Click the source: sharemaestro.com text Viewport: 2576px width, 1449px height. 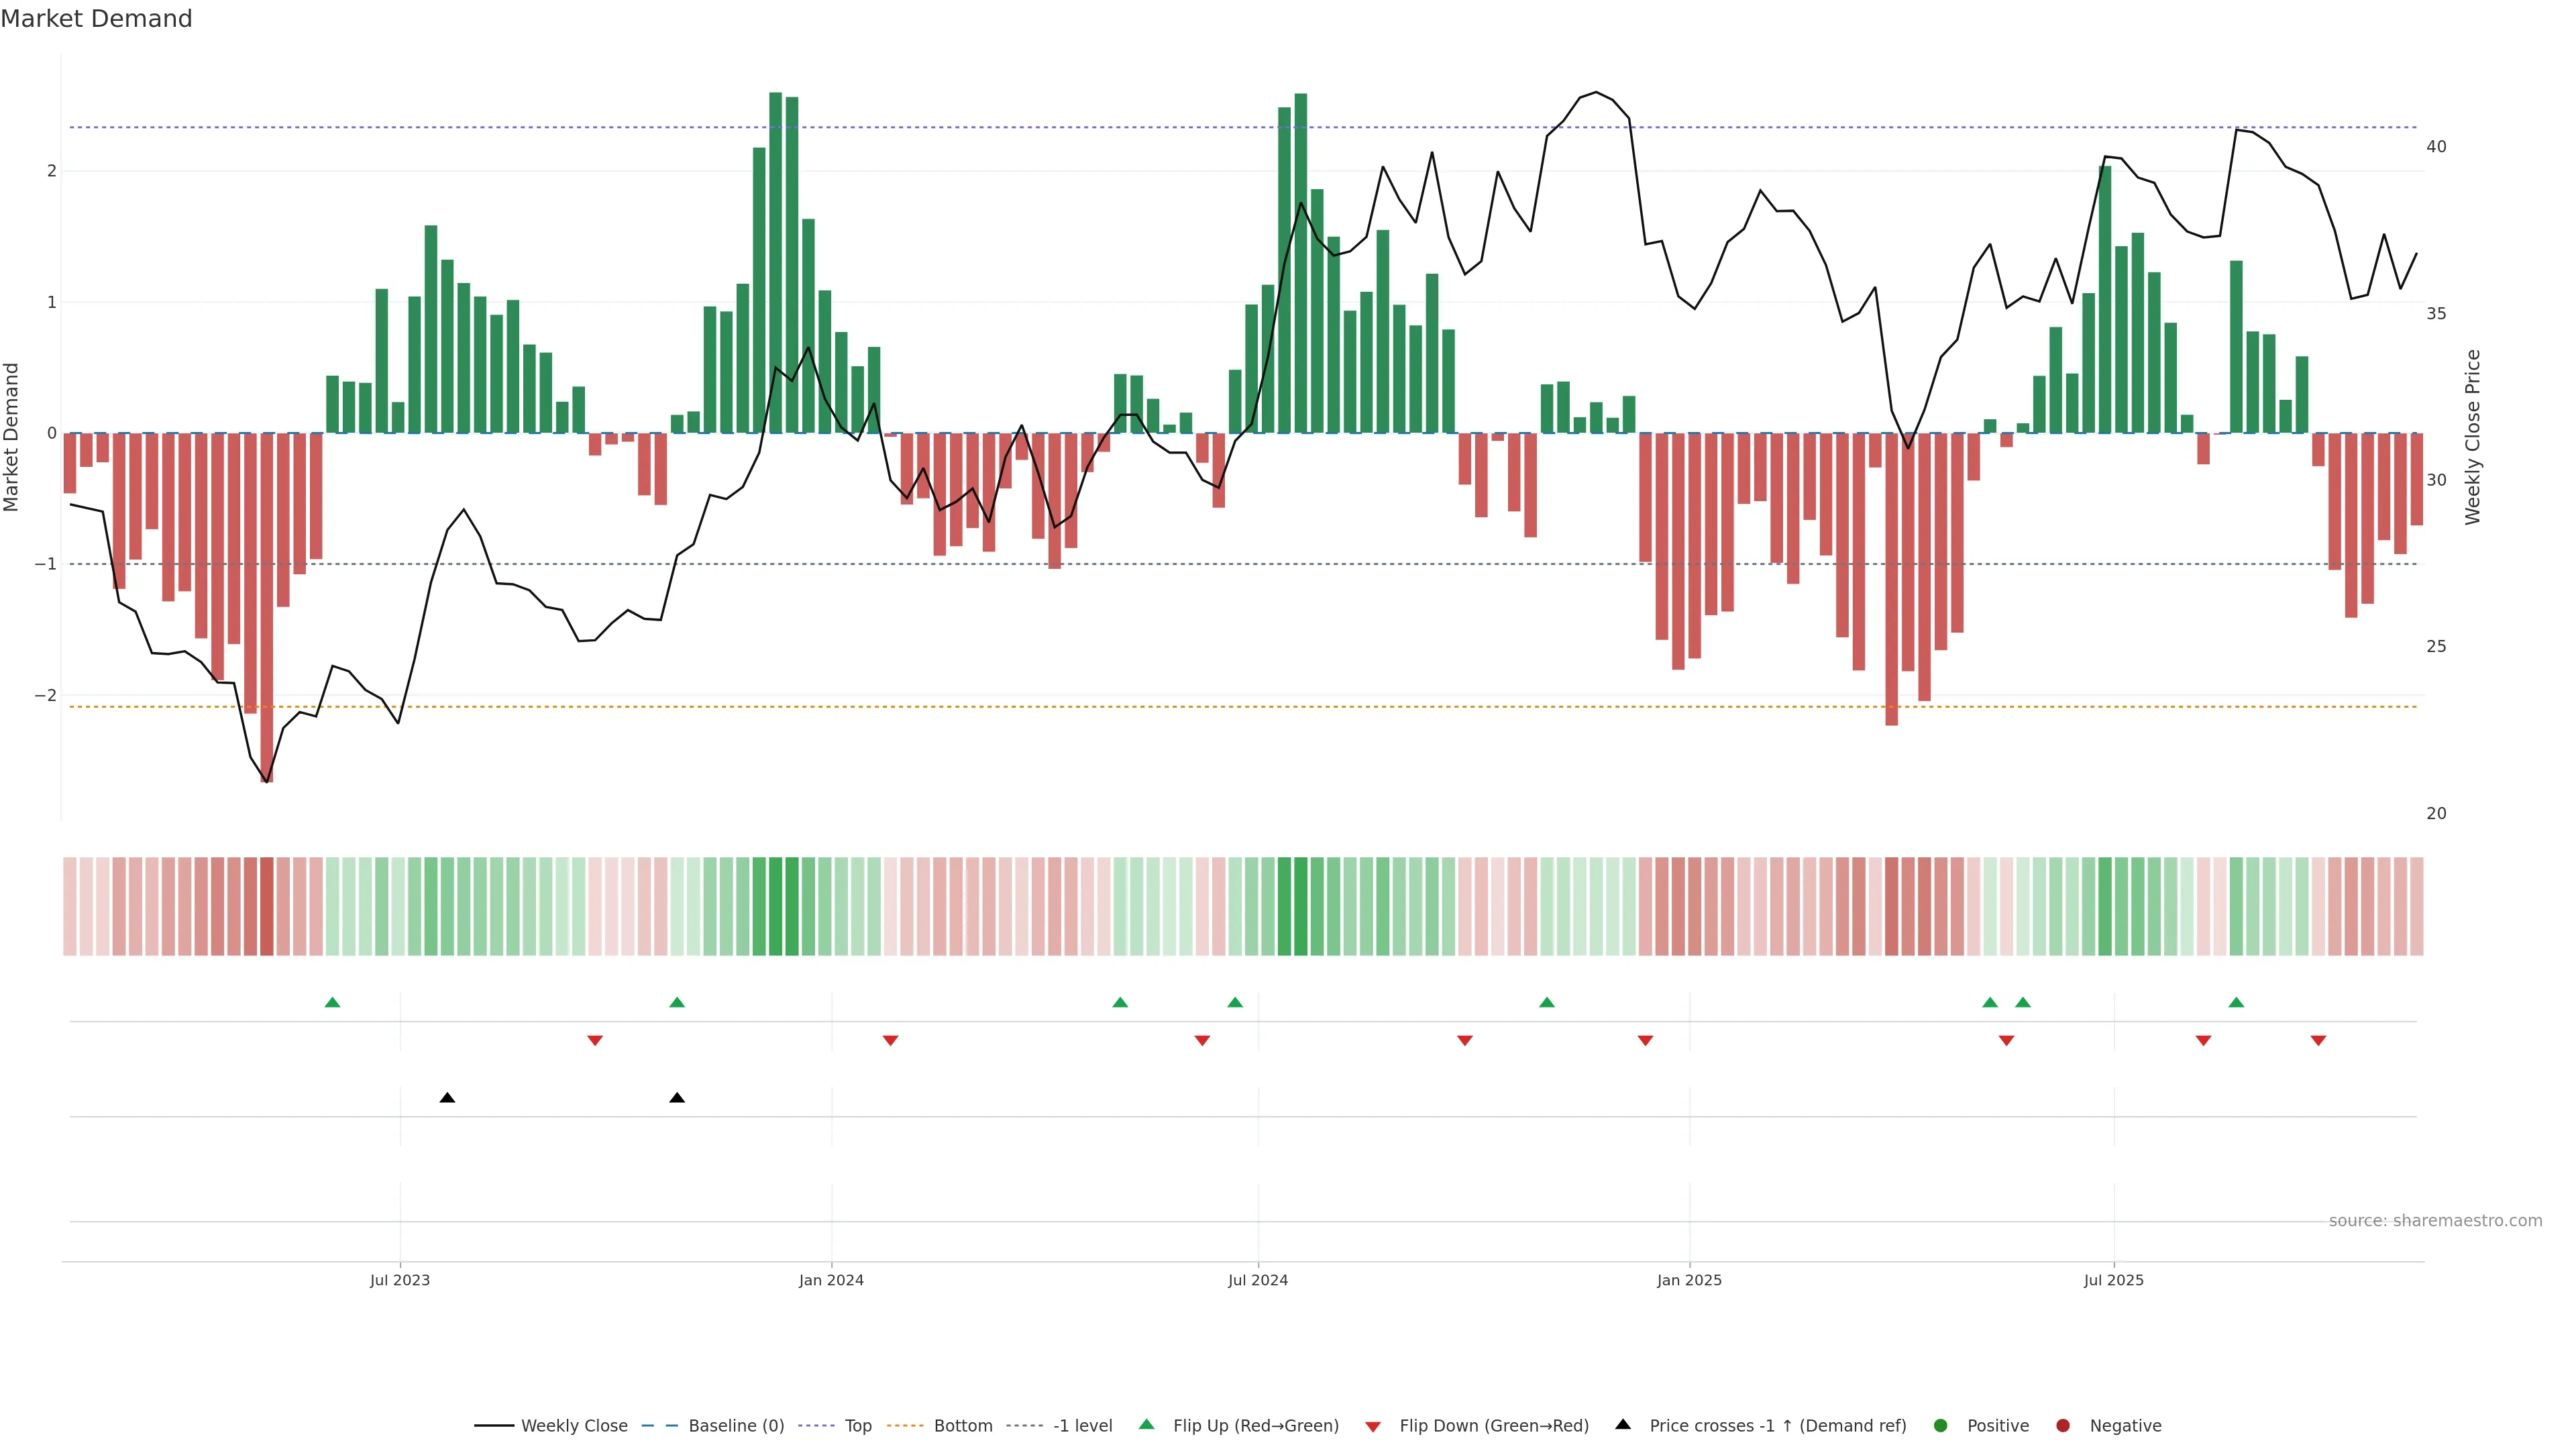tap(2435, 1220)
